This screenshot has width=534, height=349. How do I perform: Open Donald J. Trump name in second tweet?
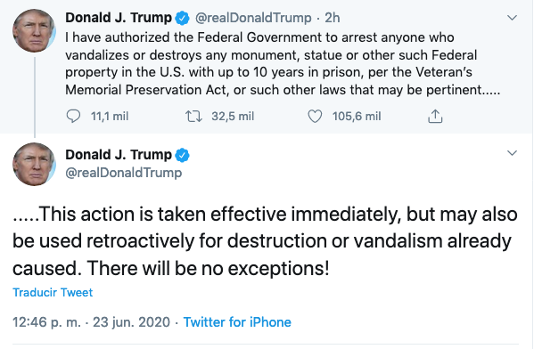[x=119, y=155]
